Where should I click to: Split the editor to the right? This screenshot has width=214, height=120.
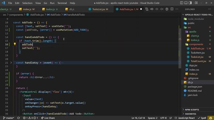(x=172, y=9)
